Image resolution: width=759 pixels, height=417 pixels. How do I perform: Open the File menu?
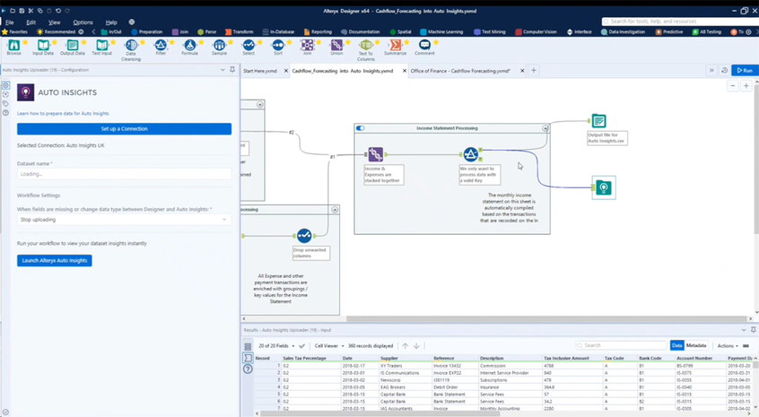click(10, 22)
